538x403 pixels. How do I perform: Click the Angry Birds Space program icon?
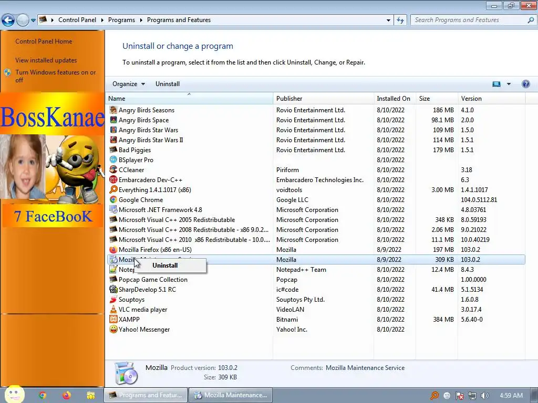[x=113, y=120]
